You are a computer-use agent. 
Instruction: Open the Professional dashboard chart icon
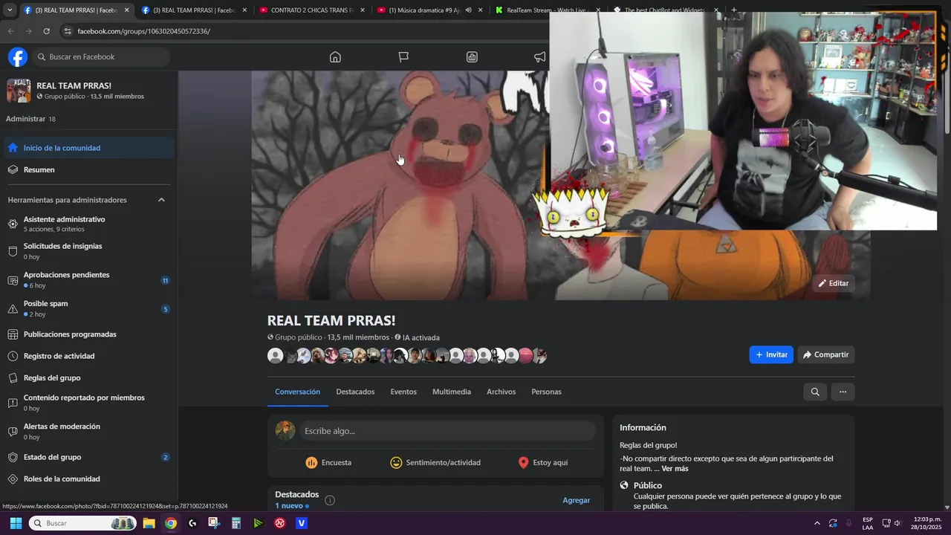[472, 57]
